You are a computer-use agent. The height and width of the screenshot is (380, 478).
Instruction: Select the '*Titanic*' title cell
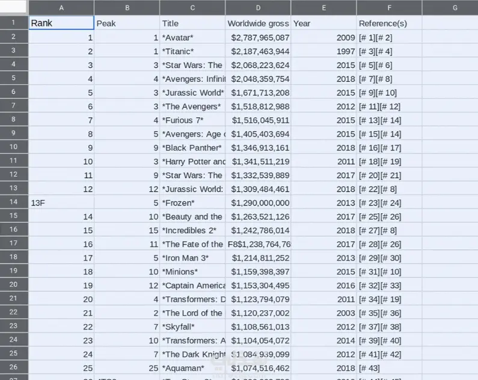point(192,51)
